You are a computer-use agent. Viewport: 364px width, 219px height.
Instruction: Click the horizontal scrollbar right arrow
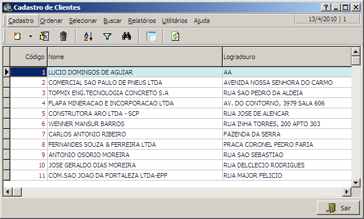pyautogui.click(x=347, y=191)
